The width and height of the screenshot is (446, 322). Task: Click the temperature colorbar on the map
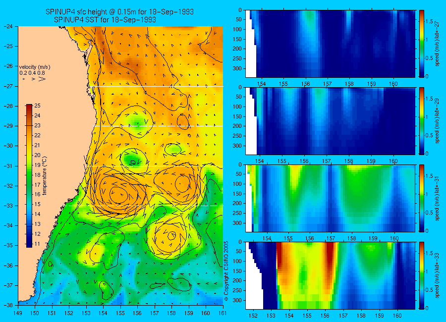tap(29, 175)
